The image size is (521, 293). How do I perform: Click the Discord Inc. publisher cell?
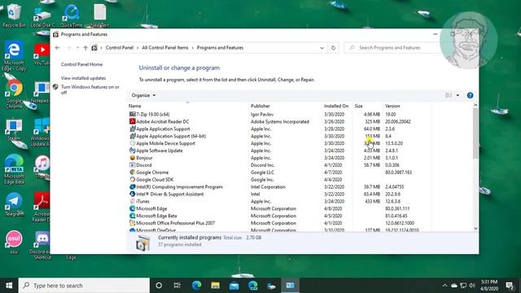click(x=262, y=165)
